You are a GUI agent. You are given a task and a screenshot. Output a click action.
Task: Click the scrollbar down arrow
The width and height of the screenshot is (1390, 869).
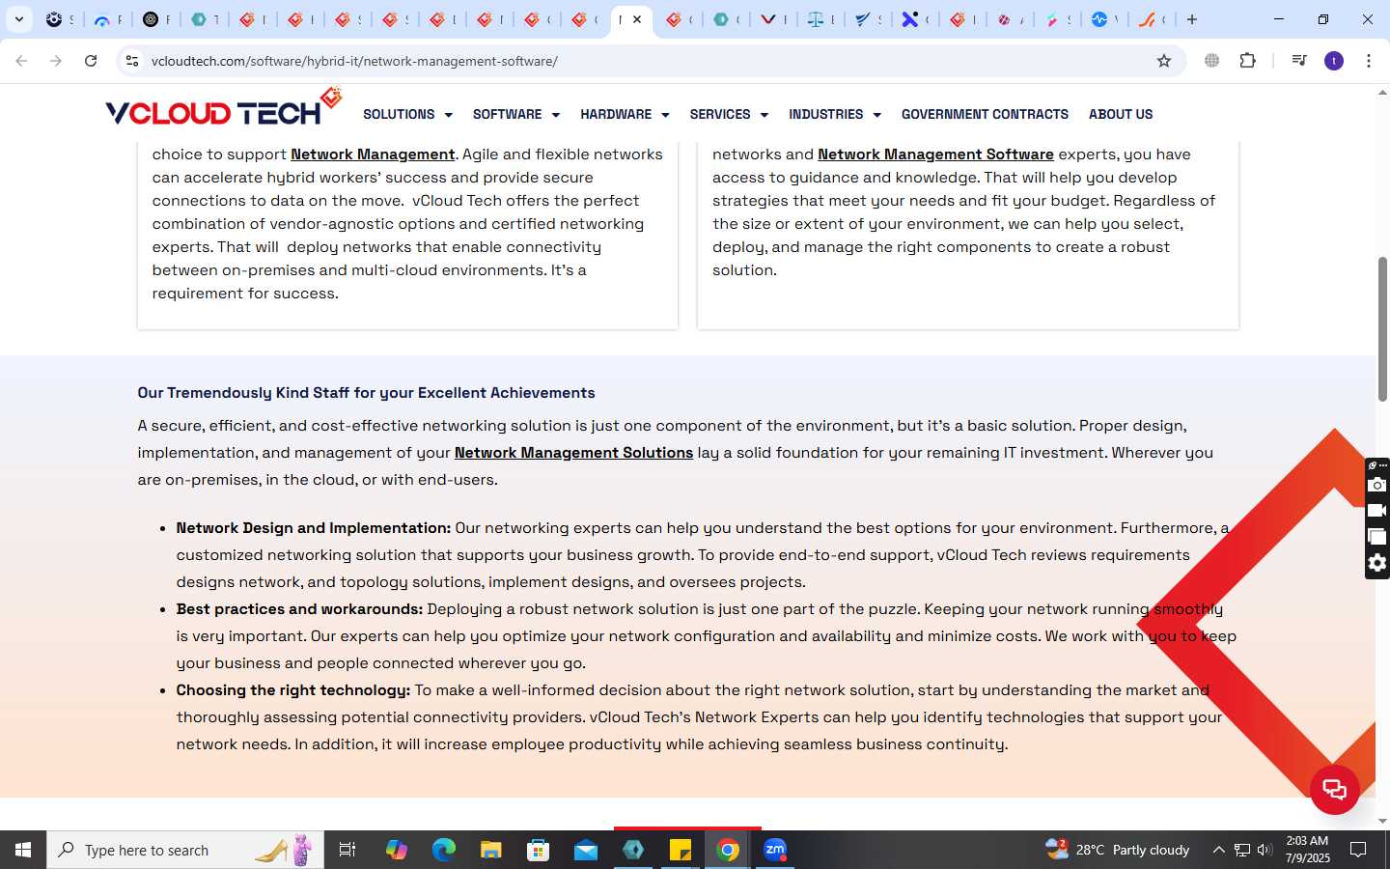click(x=1382, y=821)
